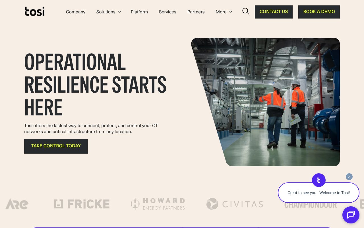Click the Fricke partner logo
The height and width of the screenshot is (228, 364).
click(x=82, y=204)
